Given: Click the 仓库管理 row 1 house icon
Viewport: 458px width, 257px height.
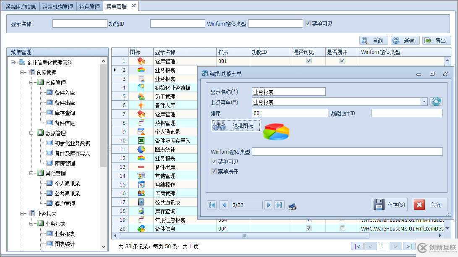Looking at the screenshot, I should [141, 61].
